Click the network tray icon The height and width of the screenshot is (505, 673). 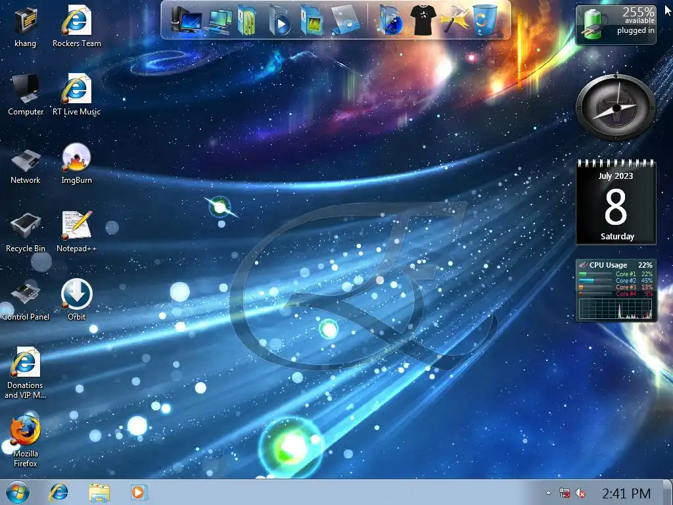pos(565,493)
